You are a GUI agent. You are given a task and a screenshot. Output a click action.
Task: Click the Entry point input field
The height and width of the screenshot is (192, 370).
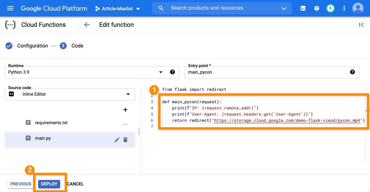tap(267, 72)
